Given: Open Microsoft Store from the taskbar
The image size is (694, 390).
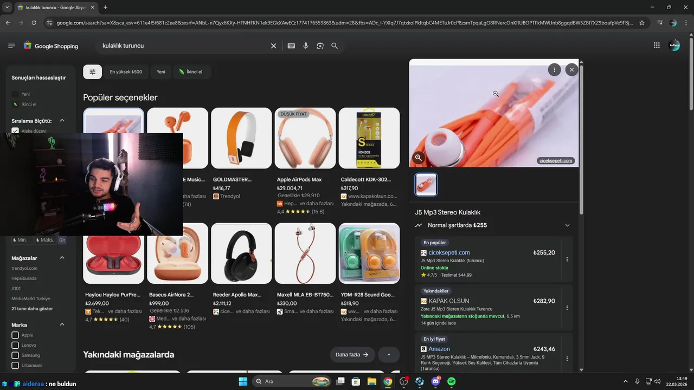Looking at the screenshot, I should (356, 381).
